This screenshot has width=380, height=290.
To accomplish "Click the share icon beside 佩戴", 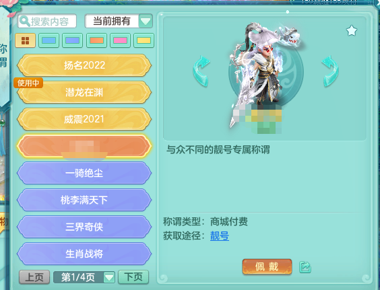I will [305, 267].
